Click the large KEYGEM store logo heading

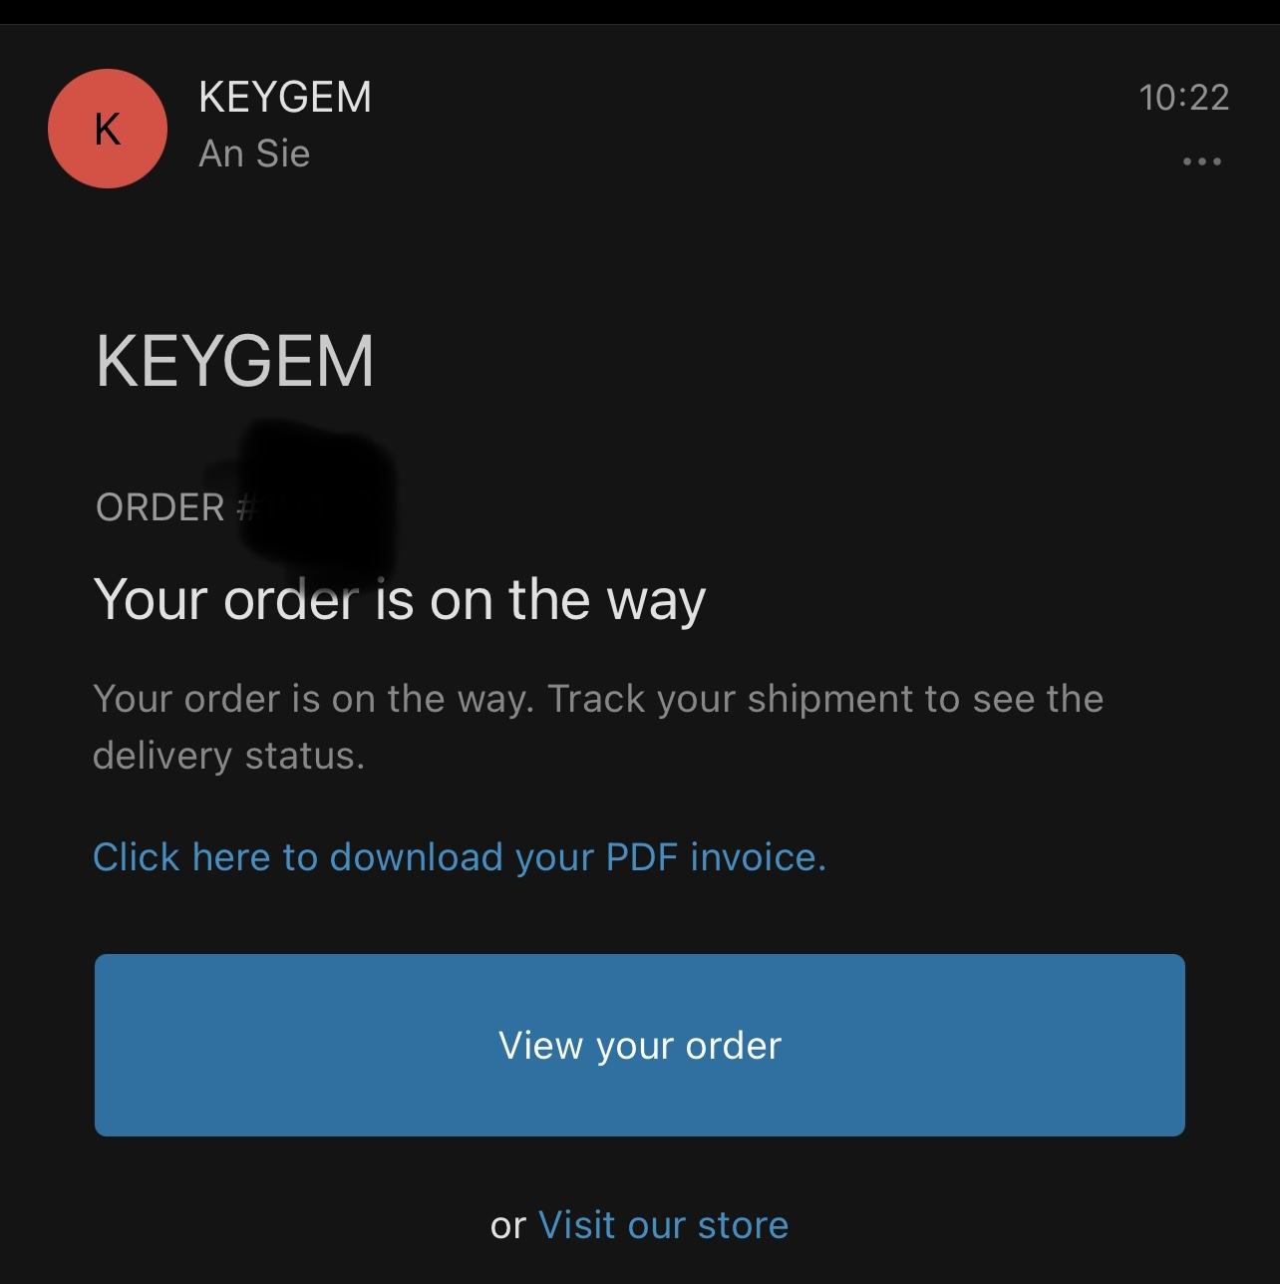[235, 361]
